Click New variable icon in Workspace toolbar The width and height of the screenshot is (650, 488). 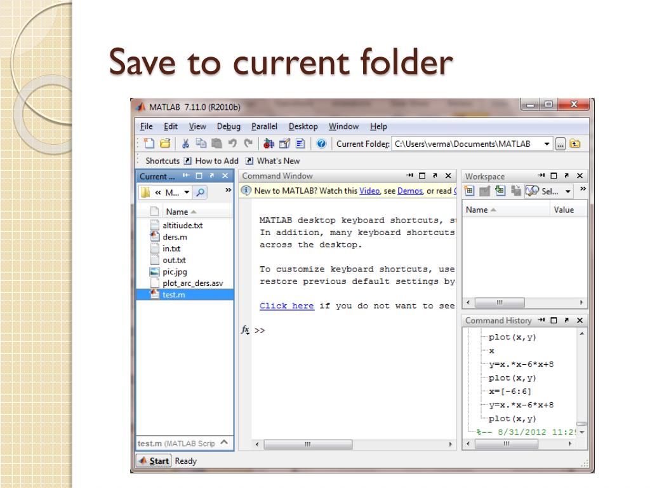pyautogui.click(x=469, y=191)
